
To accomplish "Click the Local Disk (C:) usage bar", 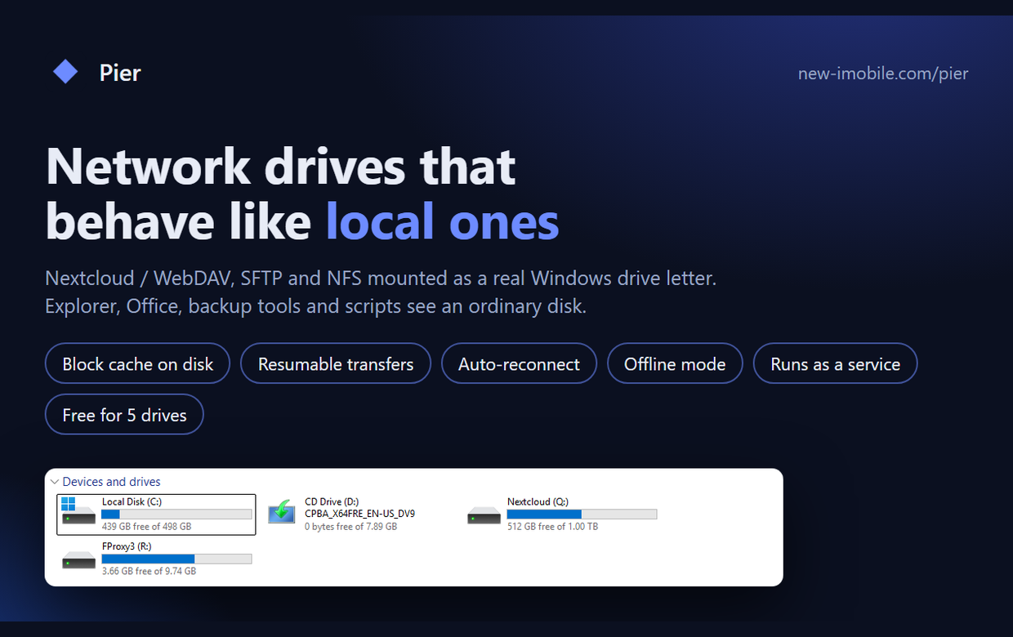I will pyautogui.click(x=176, y=514).
